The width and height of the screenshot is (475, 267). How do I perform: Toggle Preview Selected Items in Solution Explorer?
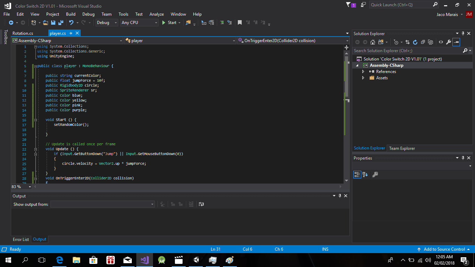pos(456,42)
